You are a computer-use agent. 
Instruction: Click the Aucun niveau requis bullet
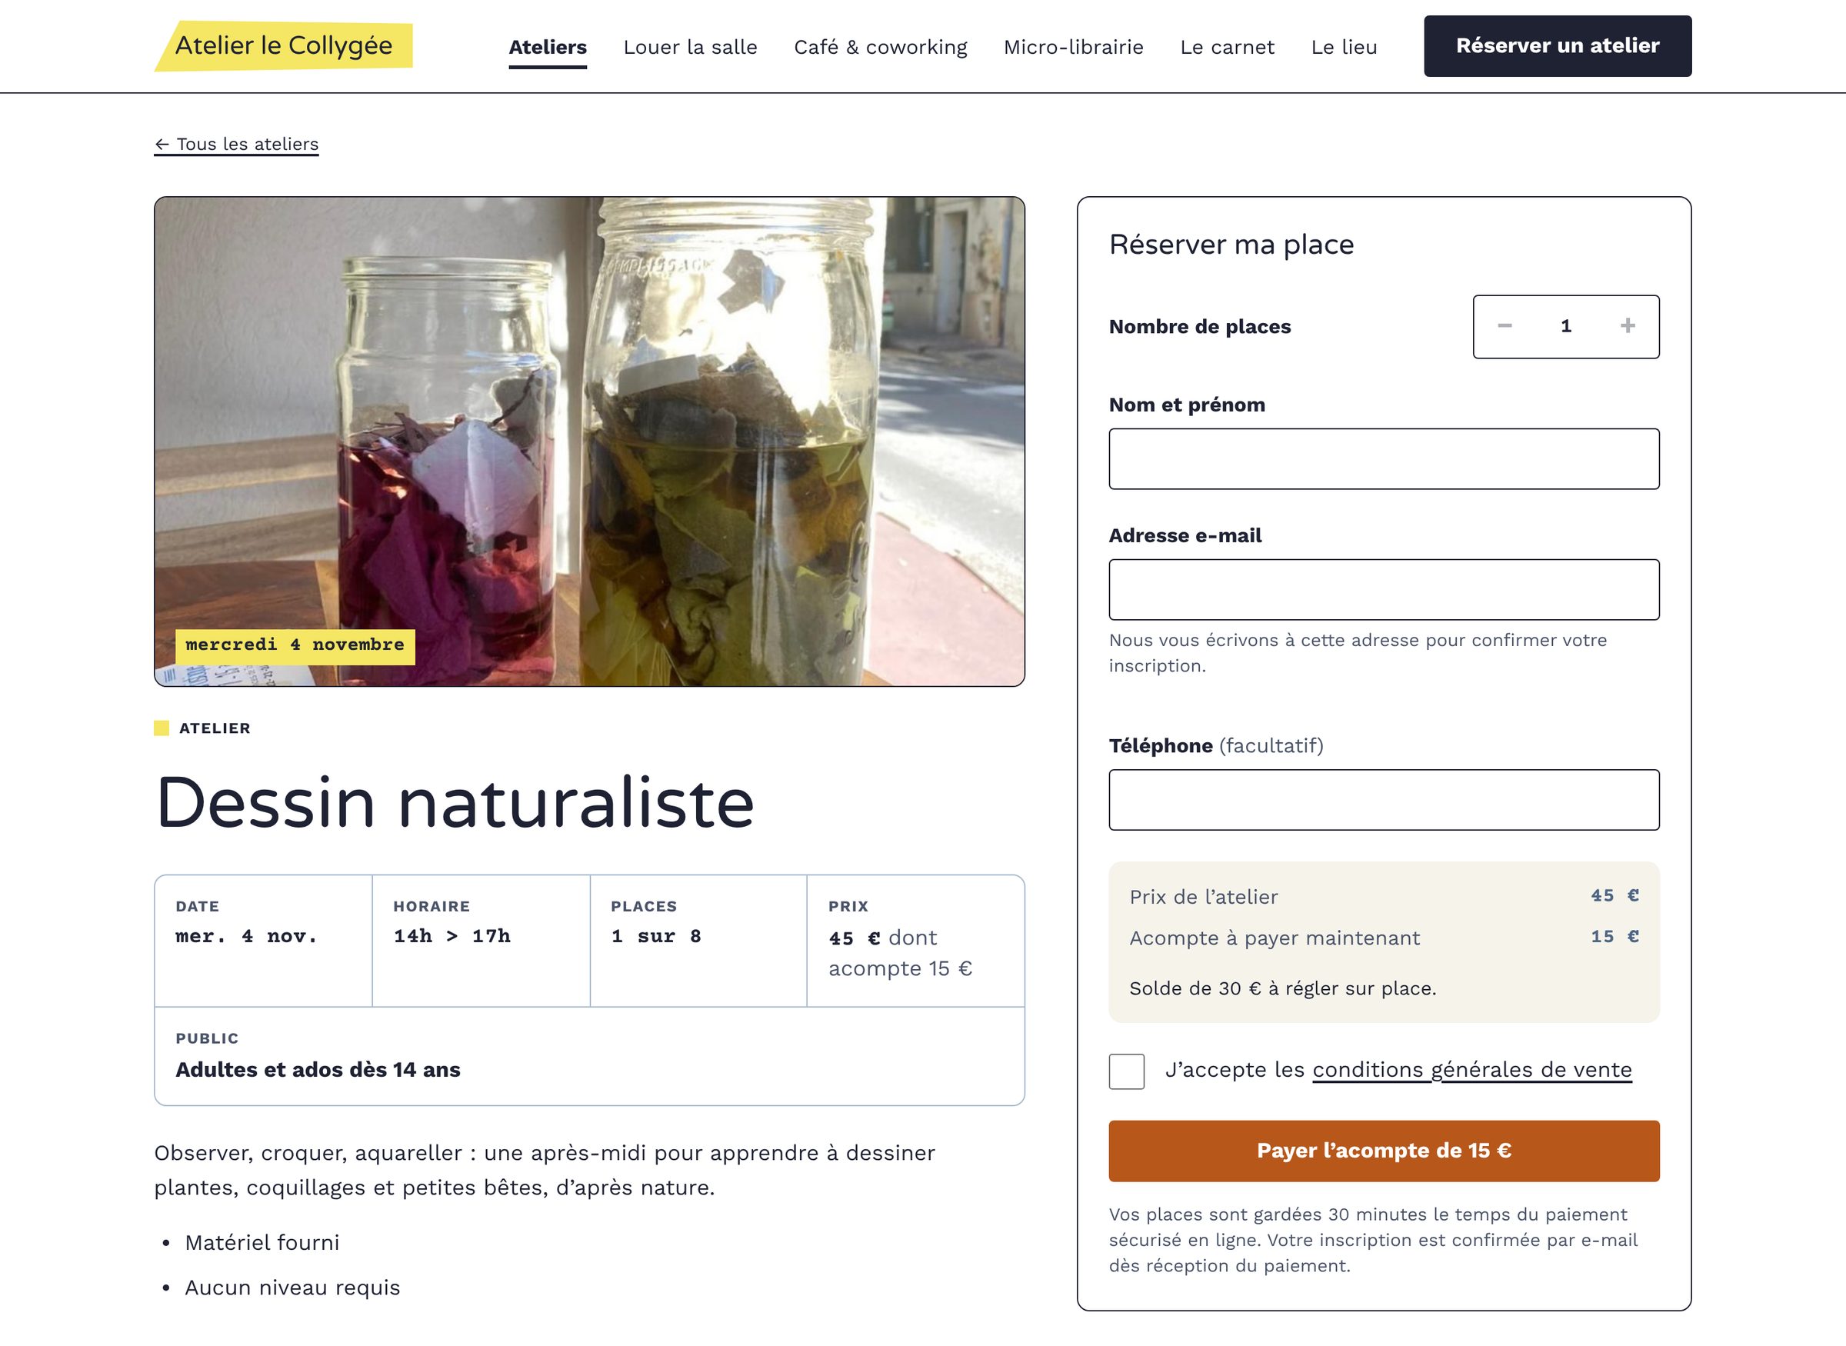tap(292, 1288)
